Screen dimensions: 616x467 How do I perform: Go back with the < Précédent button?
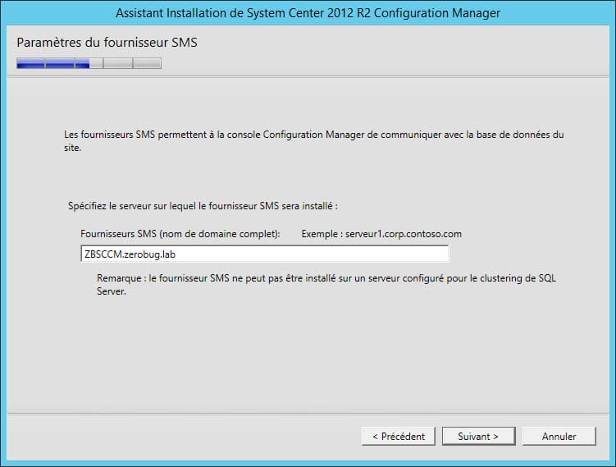399,437
